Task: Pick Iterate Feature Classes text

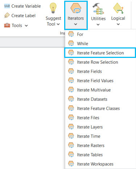Action: tap(99, 109)
